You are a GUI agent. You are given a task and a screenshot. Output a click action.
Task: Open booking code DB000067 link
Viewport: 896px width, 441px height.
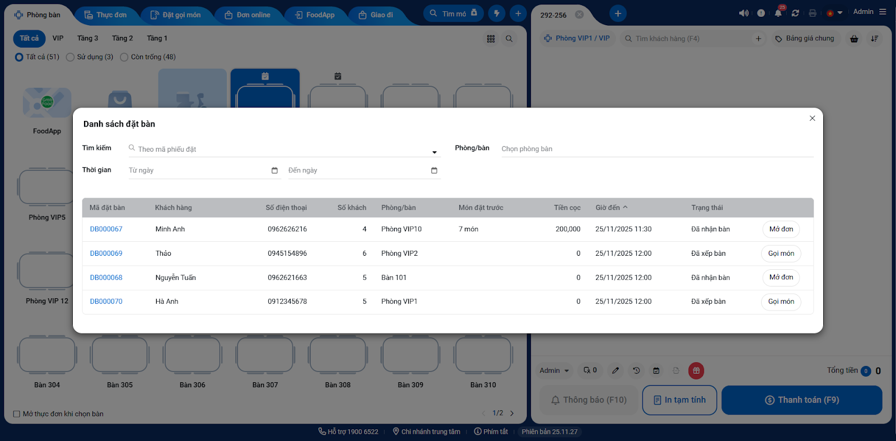coord(106,229)
